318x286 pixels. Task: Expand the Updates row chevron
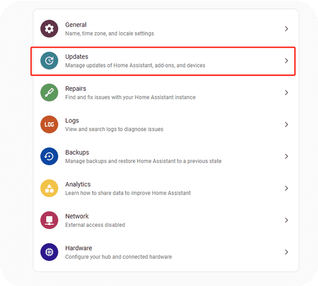point(287,61)
